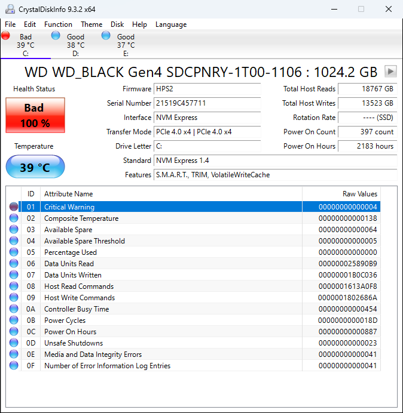Image resolution: width=403 pixels, height=413 pixels.
Task: Click the status orb for Percentage Used
Action: tap(14, 252)
